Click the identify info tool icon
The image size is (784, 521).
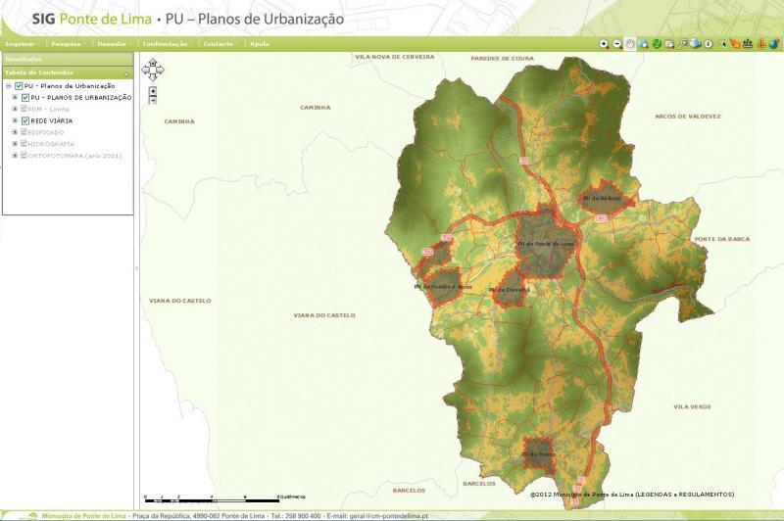(708, 44)
